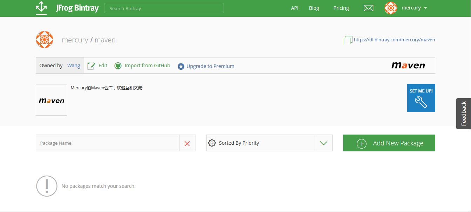Screen dimensions: 471x212
Task: Click the Add New Package button
Action: (x=389, y=143)
